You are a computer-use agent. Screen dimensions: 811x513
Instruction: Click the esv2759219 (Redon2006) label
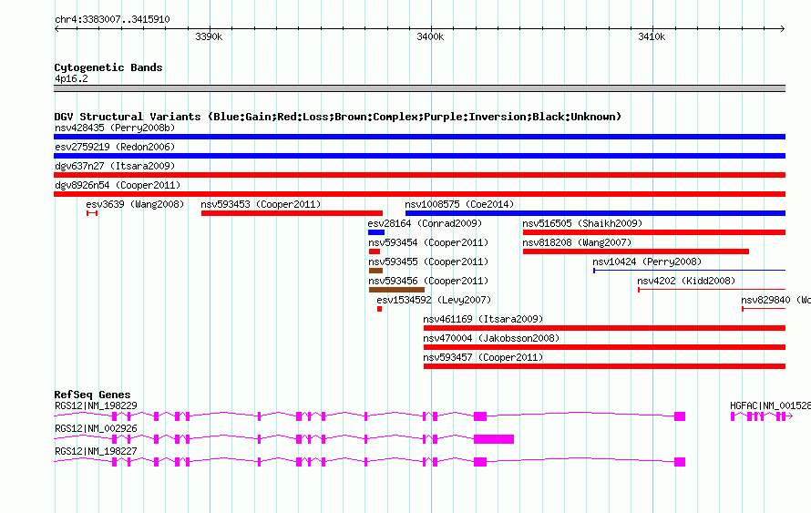coord(115,147)
